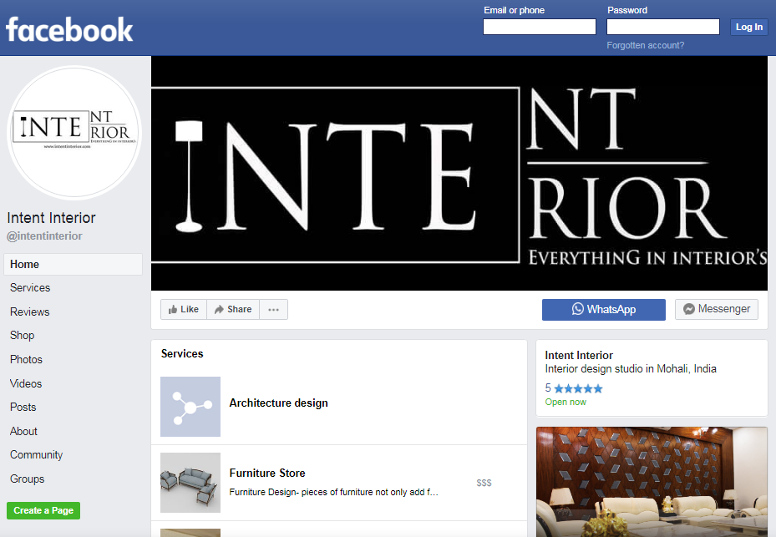
Task: Open the Photos section
Action: (26, 359)
